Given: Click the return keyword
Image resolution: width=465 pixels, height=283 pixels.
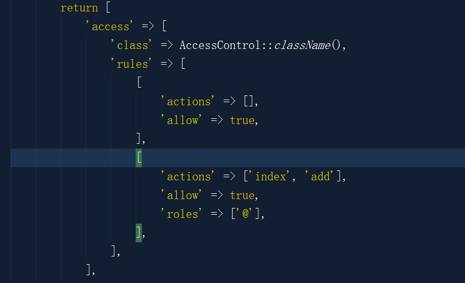Looking at the screenshot, I should point(79,8).
